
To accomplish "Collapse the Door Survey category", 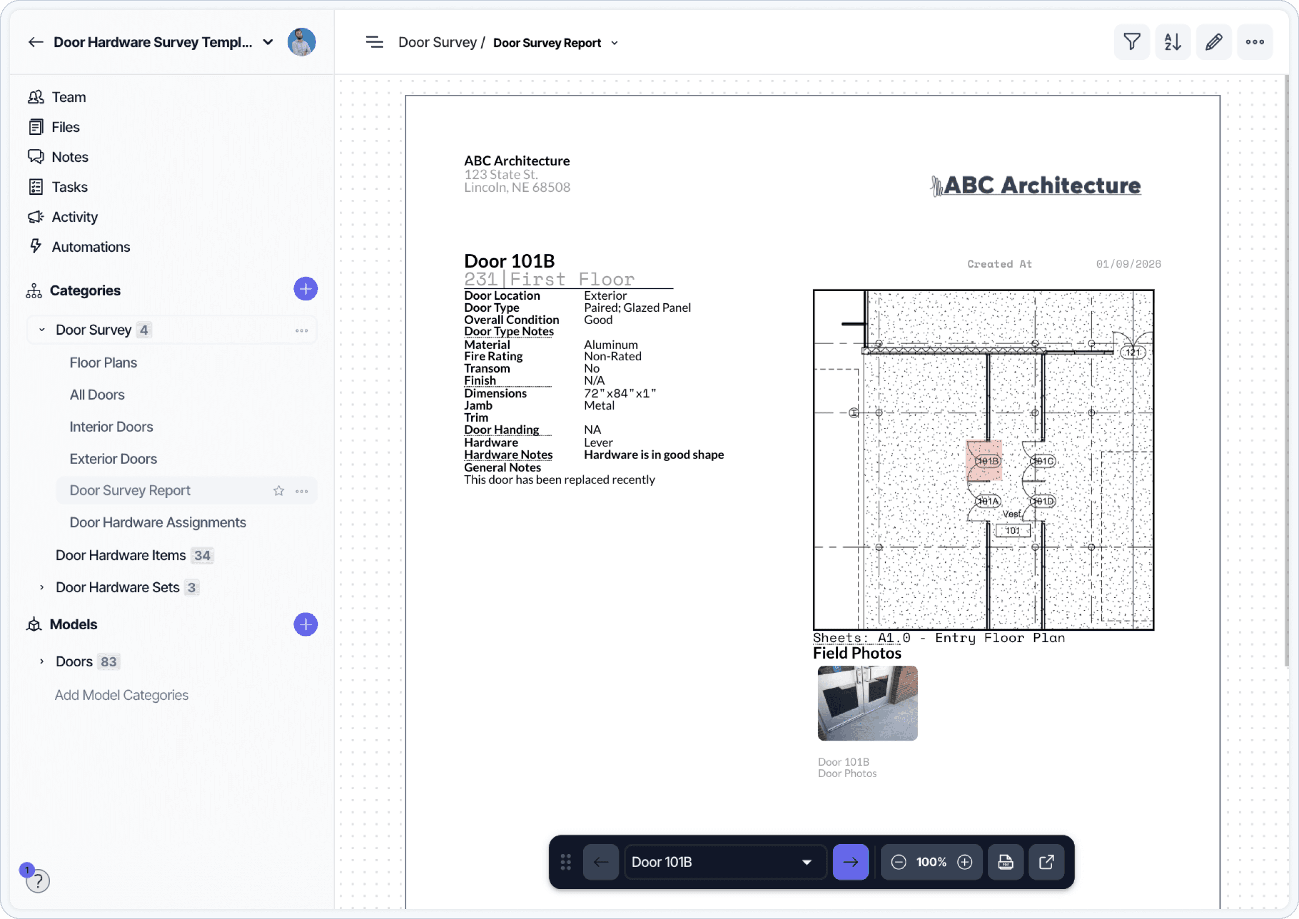I will click(42, 330).
